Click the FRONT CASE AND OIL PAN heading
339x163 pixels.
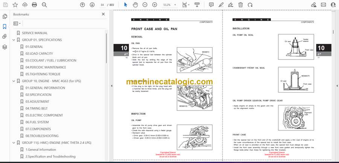pos(154,29)
